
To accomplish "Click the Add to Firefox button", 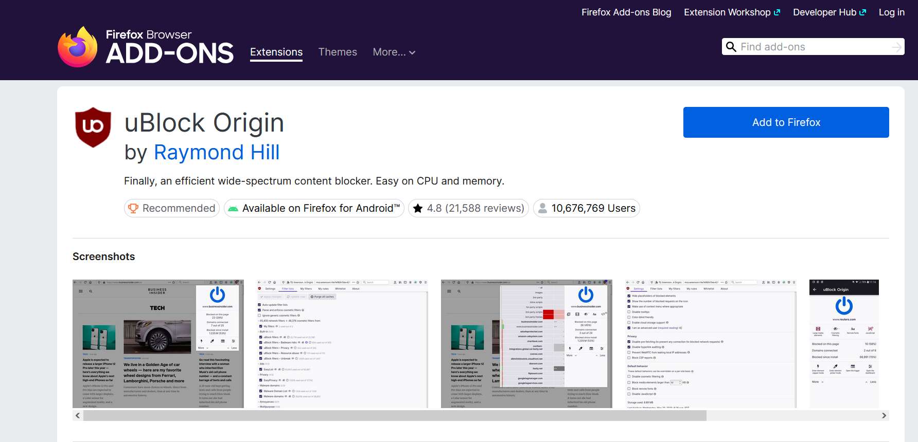I will coord(786,122).
